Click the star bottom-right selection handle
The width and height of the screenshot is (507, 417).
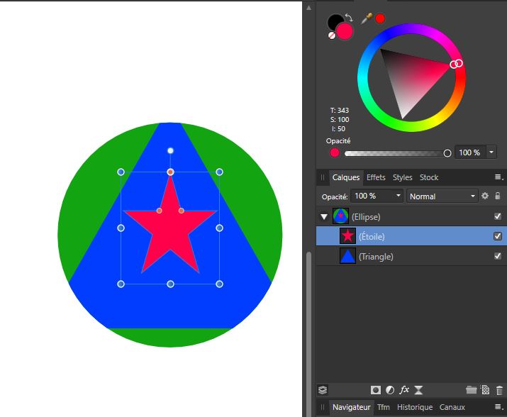click(x=219, y=284)
